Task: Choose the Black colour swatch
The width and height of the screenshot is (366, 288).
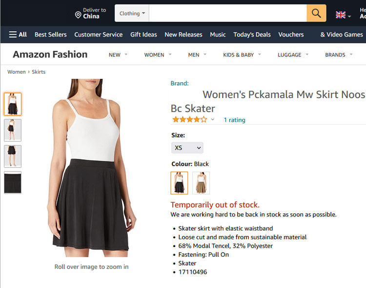Action: tap(179, 183)
